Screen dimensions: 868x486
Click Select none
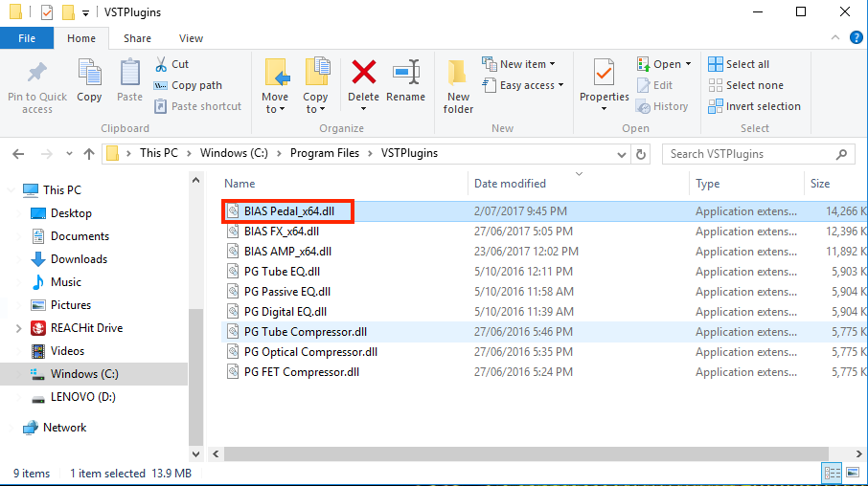pyautogui.click(x=745, y=85)
